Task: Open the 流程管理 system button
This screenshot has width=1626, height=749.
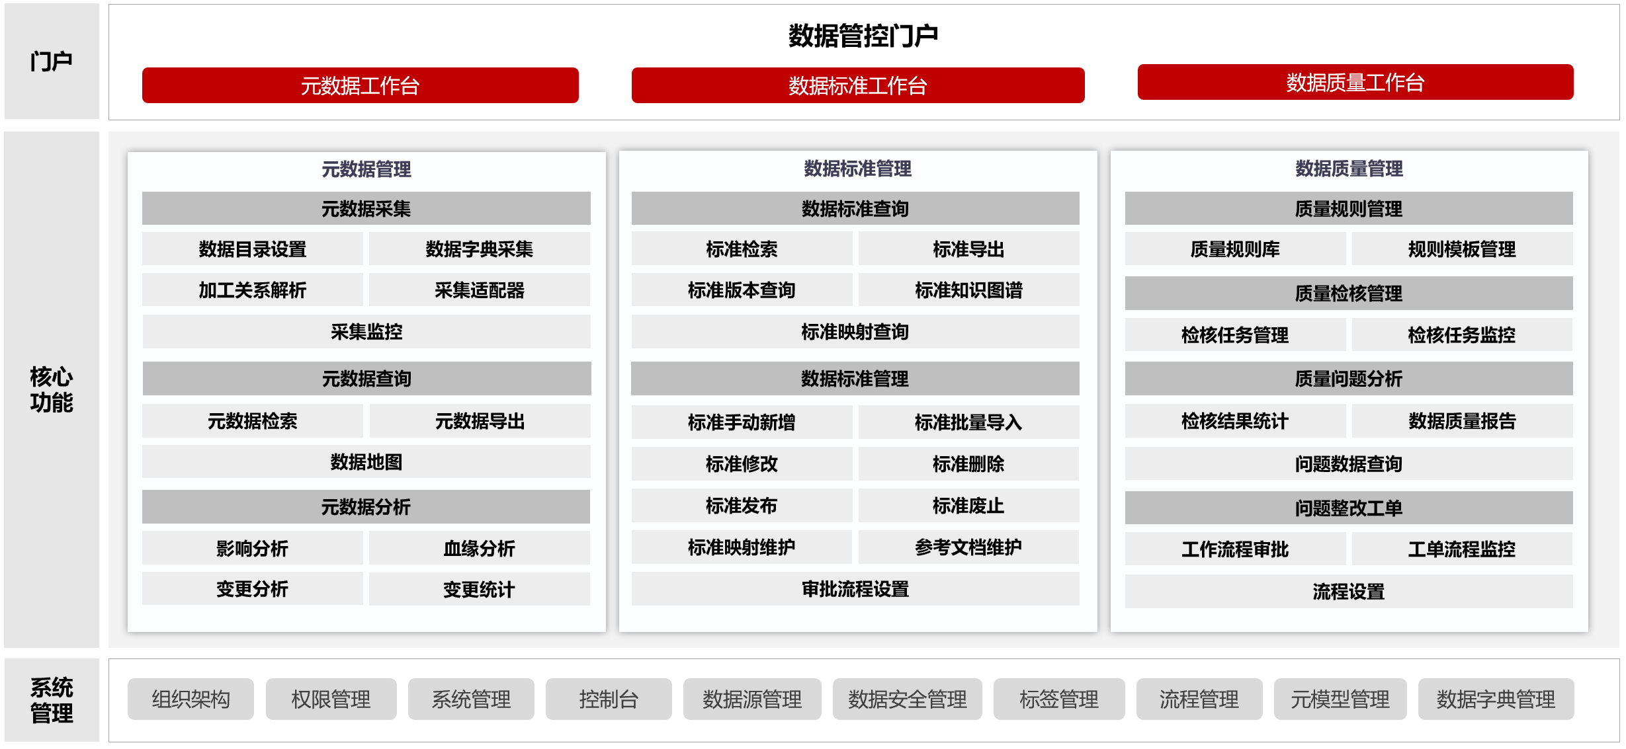Action: [1199, 699]
